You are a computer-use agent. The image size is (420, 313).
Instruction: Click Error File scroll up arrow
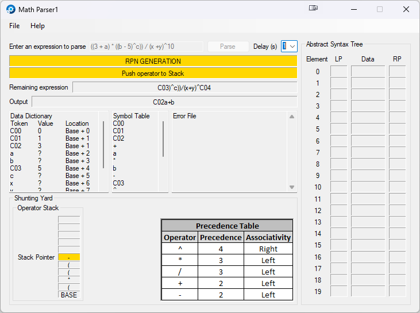click(292, 117)
